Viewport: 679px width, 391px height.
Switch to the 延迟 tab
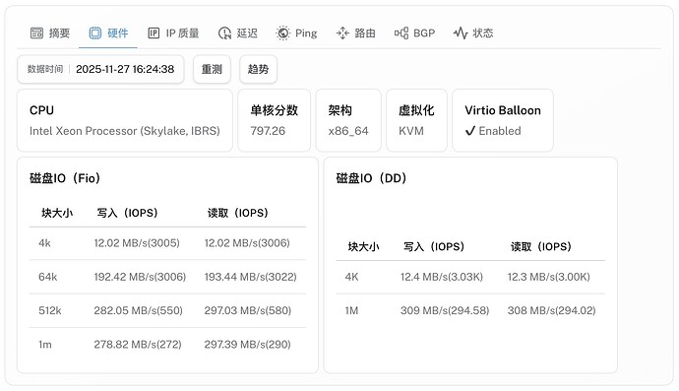pyautogui.click(x=238, y=33)
